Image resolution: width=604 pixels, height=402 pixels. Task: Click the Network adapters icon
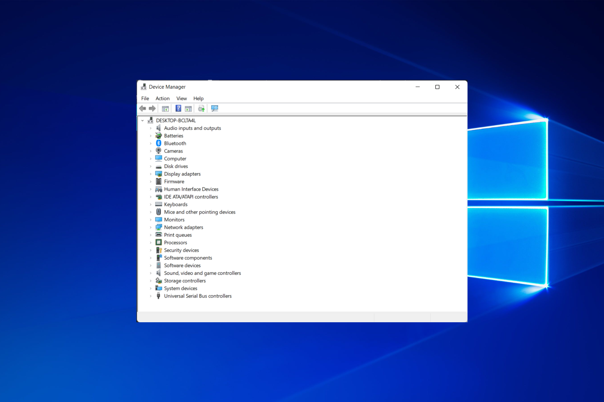159,227
